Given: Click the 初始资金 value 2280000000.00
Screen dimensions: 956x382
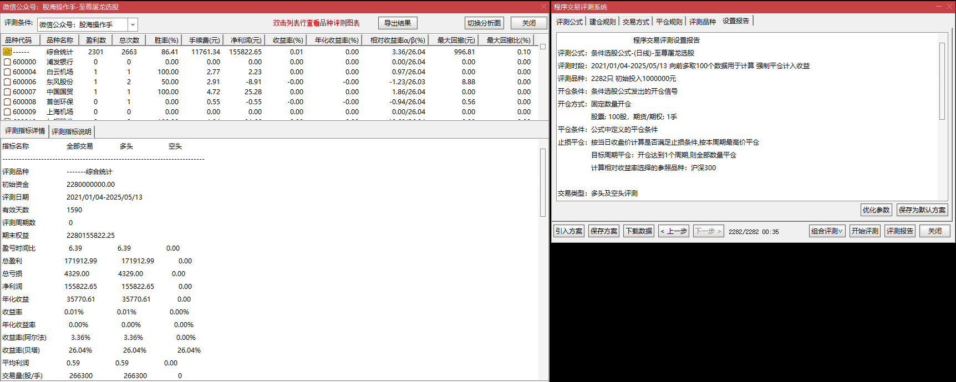Looking at the screenshot, I should tap(90, 185).
